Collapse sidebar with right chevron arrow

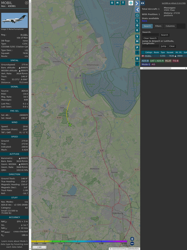coord(137,3)
